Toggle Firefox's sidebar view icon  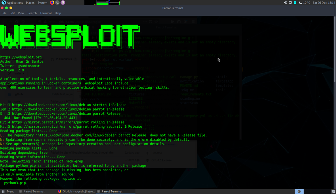pos(179,22)
